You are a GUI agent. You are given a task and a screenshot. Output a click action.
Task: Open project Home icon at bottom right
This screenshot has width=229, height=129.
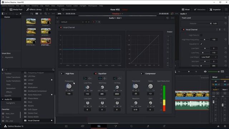[218, 126]
